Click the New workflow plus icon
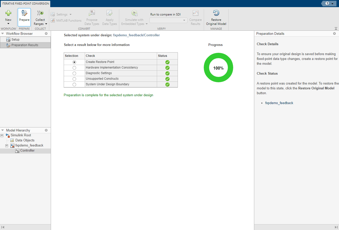This screenshot has height=230, width=339. pyautogui.click(x=8, y=13)
